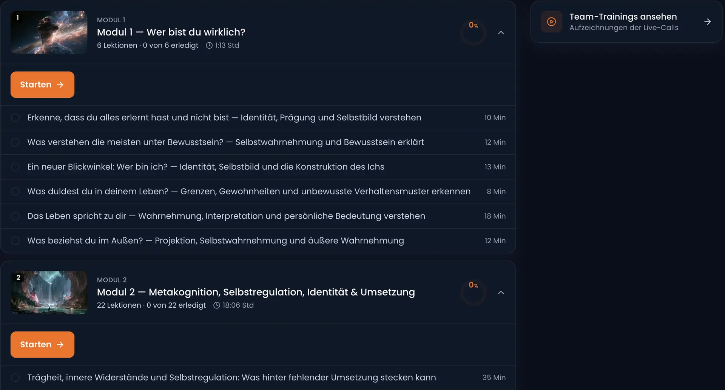Click '22 Lektionen · 0 von 22 erledigt'
The width and height of the screenshot is (725, 390).
pyautogui.click(x=151, y=305)
